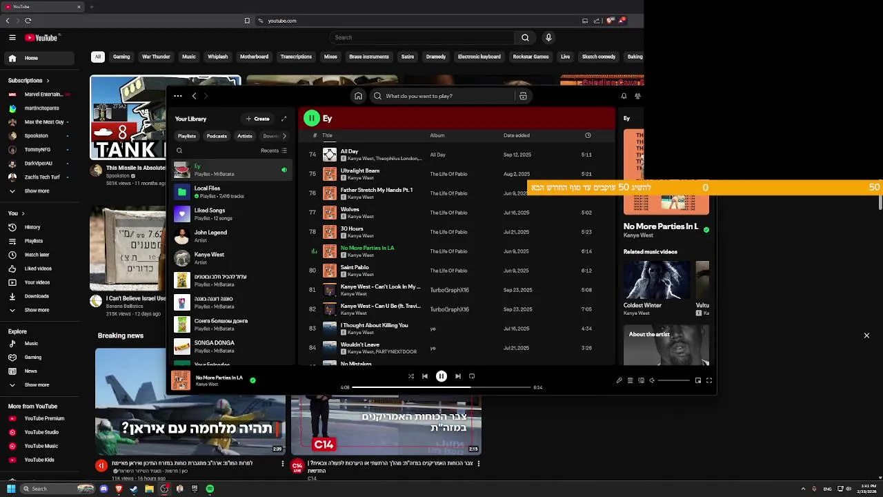Show hidden Windows tray icons chevron
Image resolution: width=883 pixels, height=497 pixels.
[803, 489]
